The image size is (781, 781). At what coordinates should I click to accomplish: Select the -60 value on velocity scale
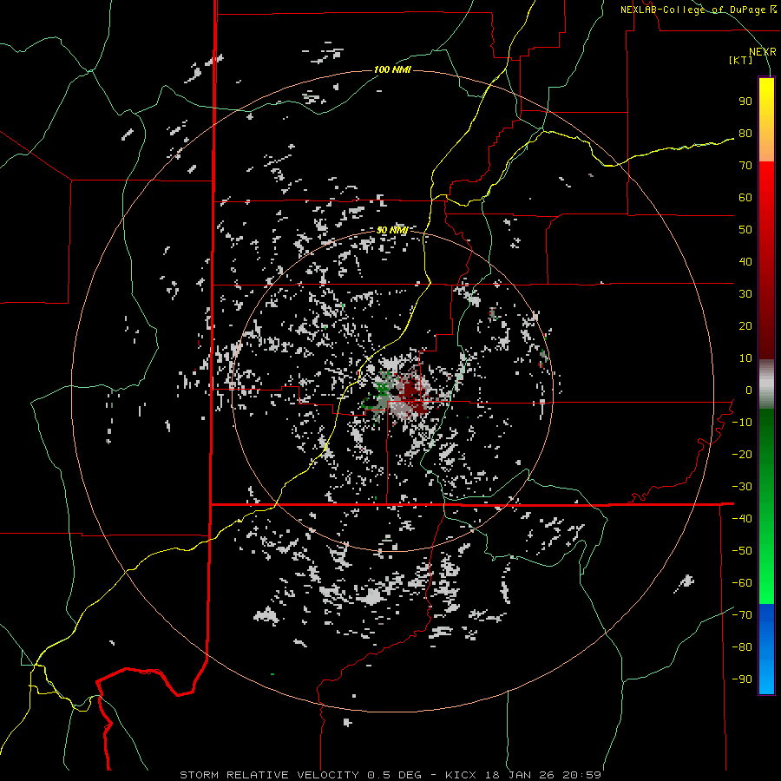742,583
